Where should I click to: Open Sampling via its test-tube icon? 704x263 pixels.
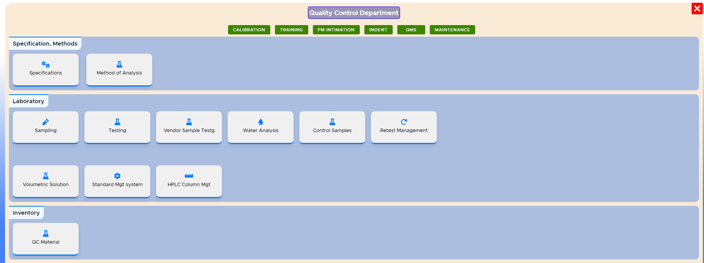coord(46,122)
